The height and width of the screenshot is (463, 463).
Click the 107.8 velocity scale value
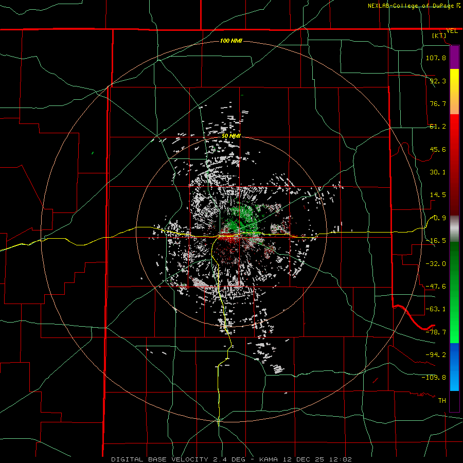436,58
